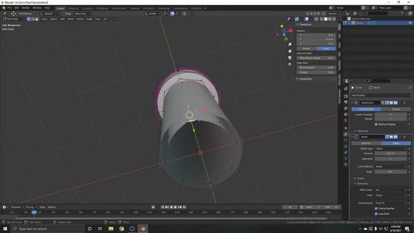
Task: Toggle Circle object visibility eye in outliner
Action: 410,23
